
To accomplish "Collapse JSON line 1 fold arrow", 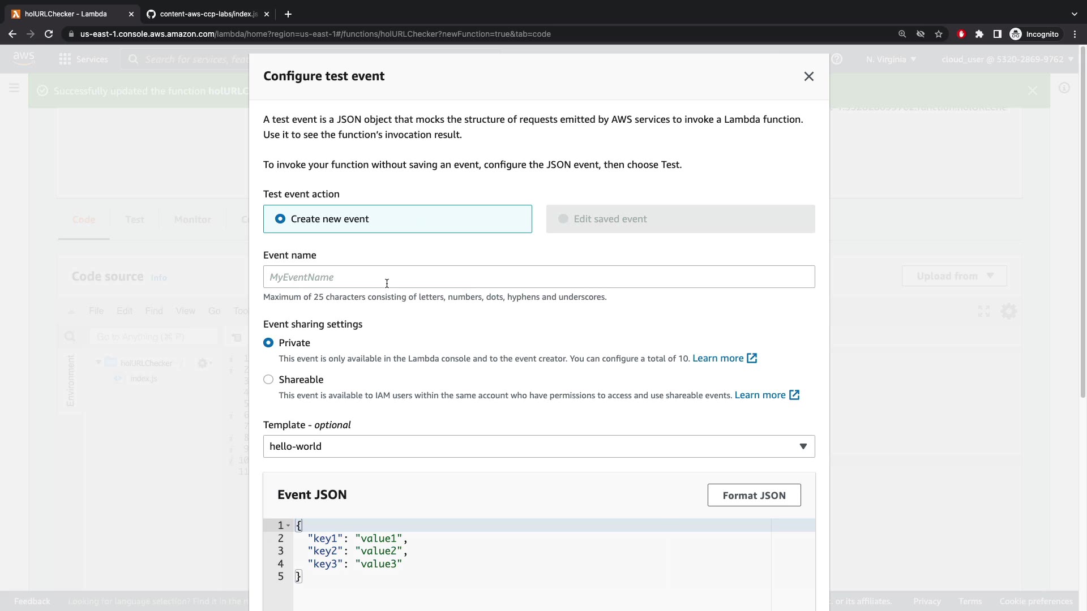I will pyautogui.click(x=288, y=526).
